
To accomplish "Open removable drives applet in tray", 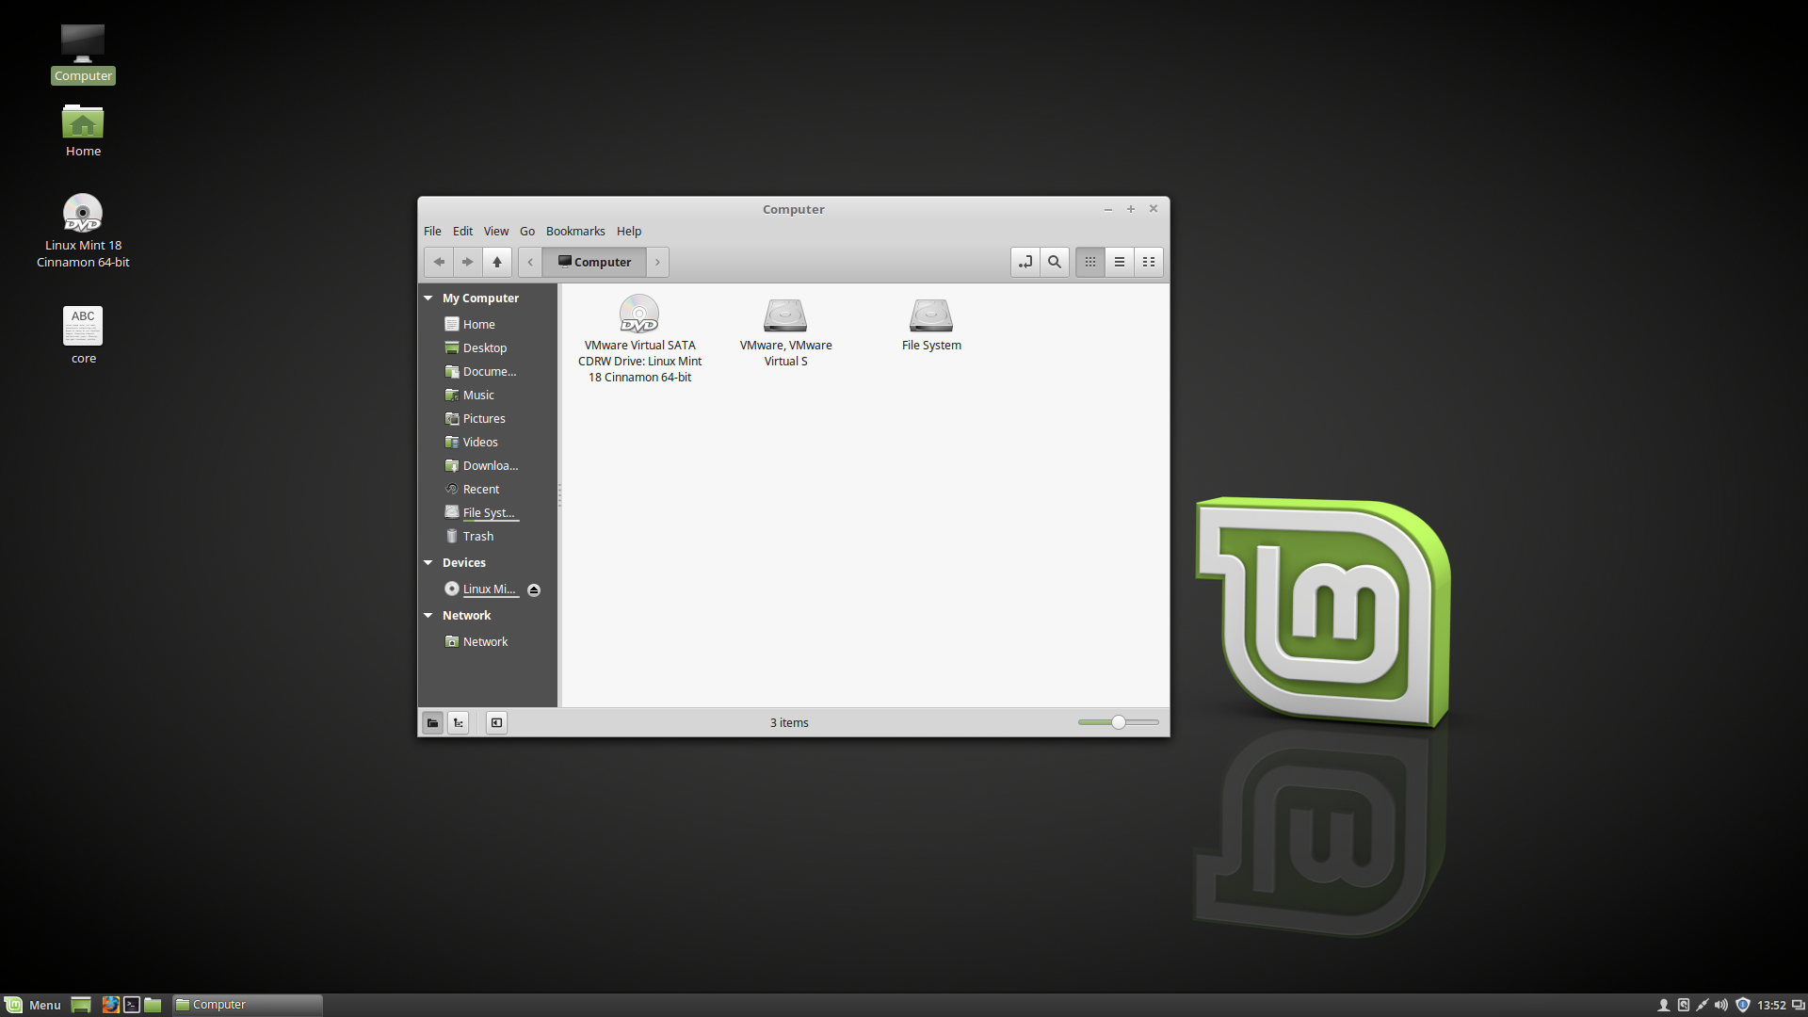I will [1683, 1005].
